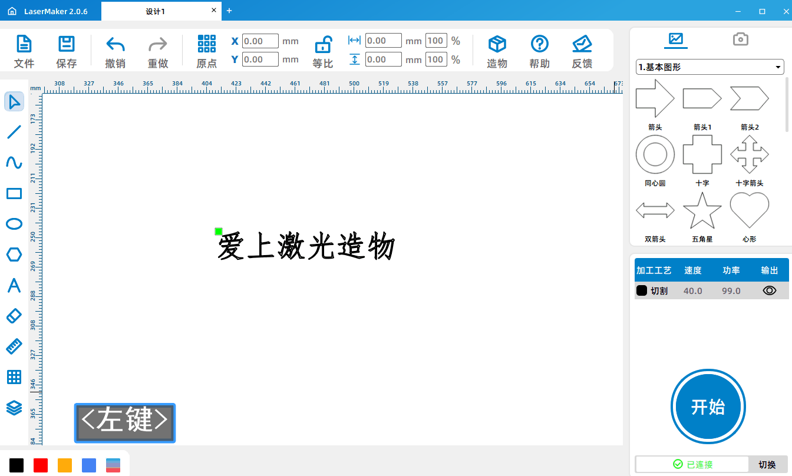Toggle the 等比 aspect ratio lock
Image resolution: width=792 pixels, height=476 pixels.
click(x=323, y=51)
